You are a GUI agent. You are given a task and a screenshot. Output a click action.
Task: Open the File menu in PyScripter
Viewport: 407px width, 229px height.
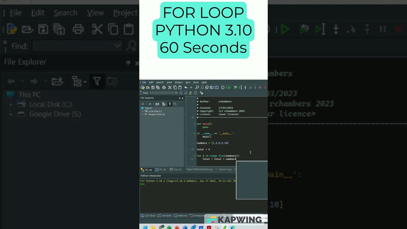[144, 82]
